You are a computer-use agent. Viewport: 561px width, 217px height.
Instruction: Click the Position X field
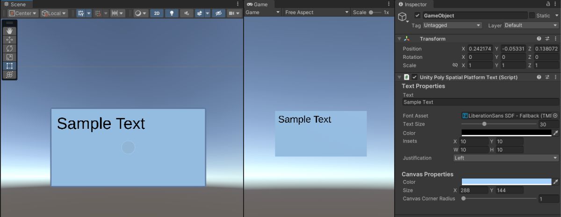(480, 49)
